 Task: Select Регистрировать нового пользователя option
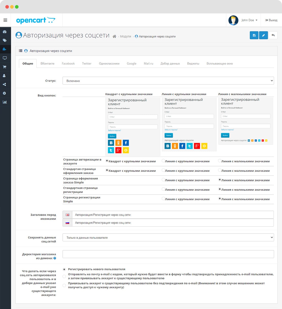64,269
